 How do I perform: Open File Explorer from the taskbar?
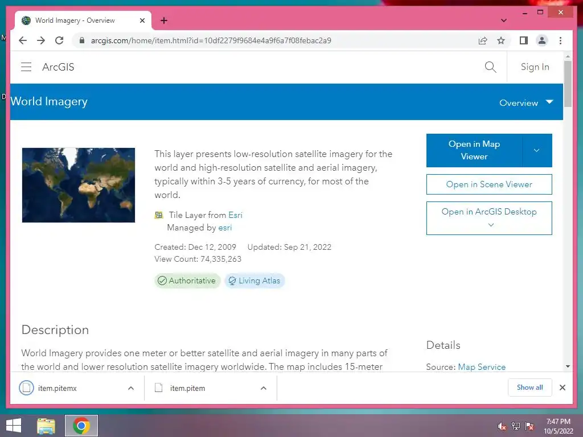[46, 426]
